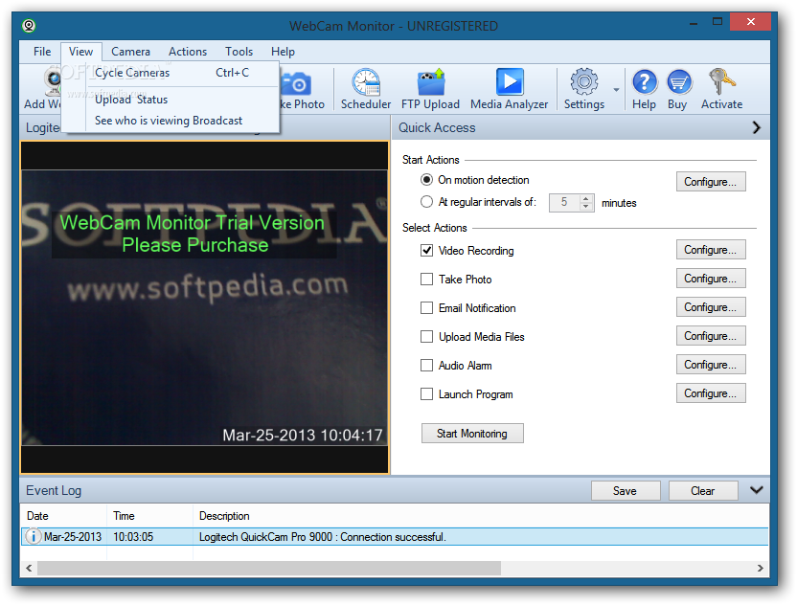Click the Mar-25-2013 date cell
Image resolution: width=797 pixels, height=605 pixels.
pyautogui.click(x=73, y=536)
